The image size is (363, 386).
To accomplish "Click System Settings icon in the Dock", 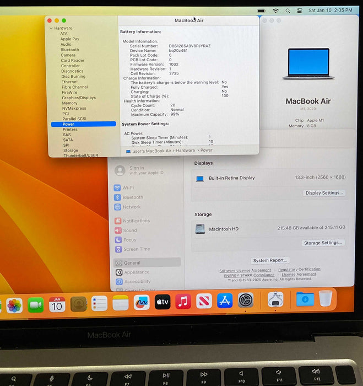I will pyautogui.click(x=246, y=300).
